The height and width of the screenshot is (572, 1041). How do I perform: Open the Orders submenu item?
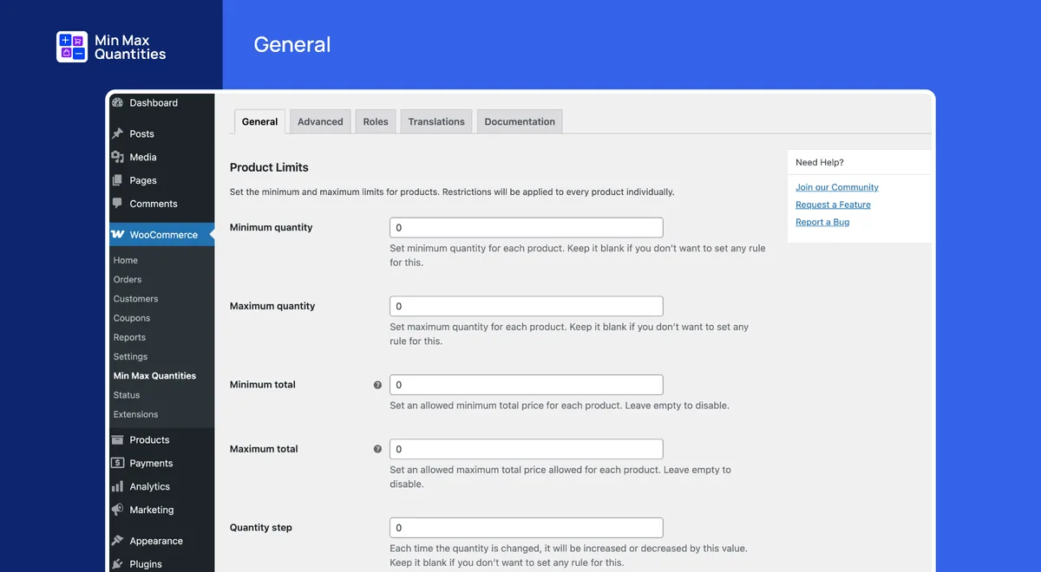coord(128,279)
